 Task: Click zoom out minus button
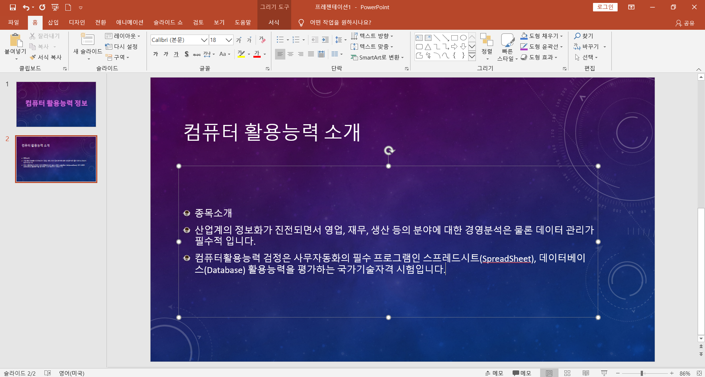pos(618,373)
